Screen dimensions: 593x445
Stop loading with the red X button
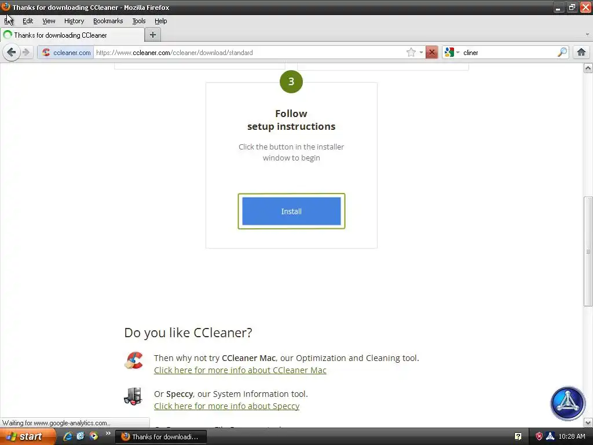pos(431,52)
